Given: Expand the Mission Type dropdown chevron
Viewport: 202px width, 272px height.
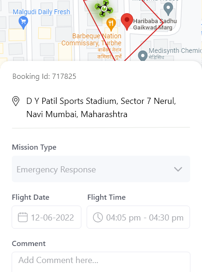Looking at the screenshot, I should pyautogui.click(x=178, y=169).
